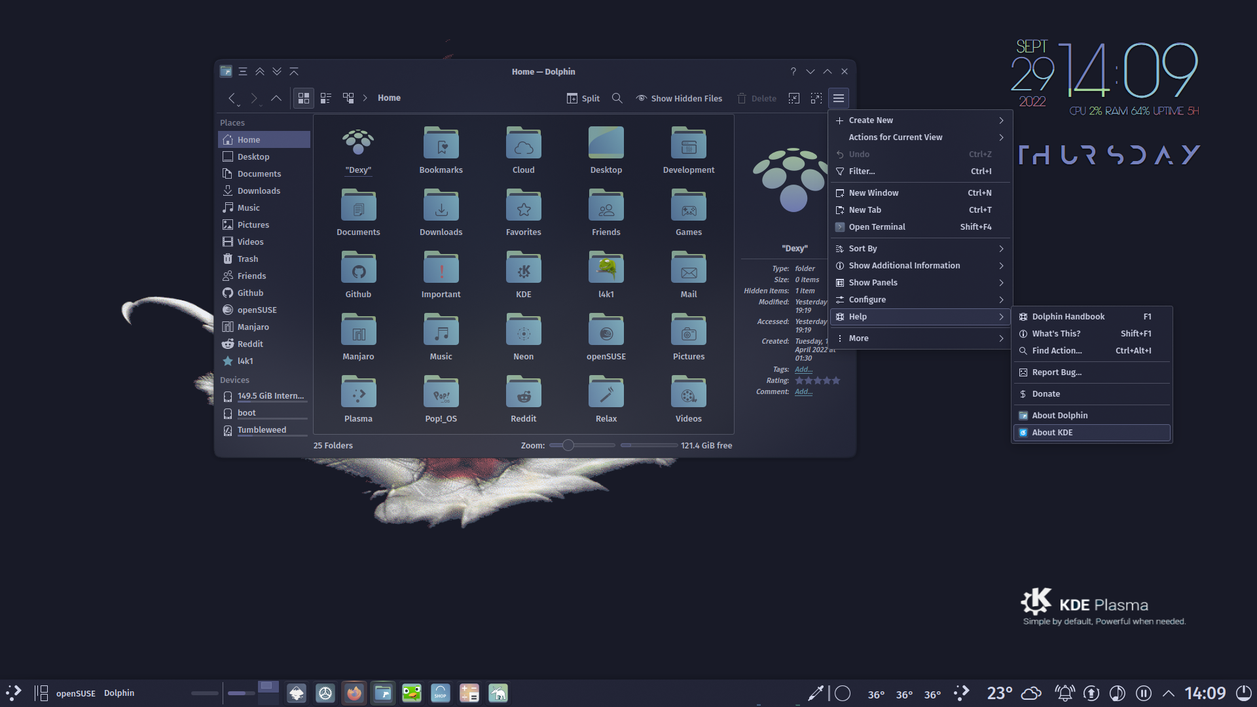Open the Github folder
The image size is (1257, 707).
(x=358, y=275)
